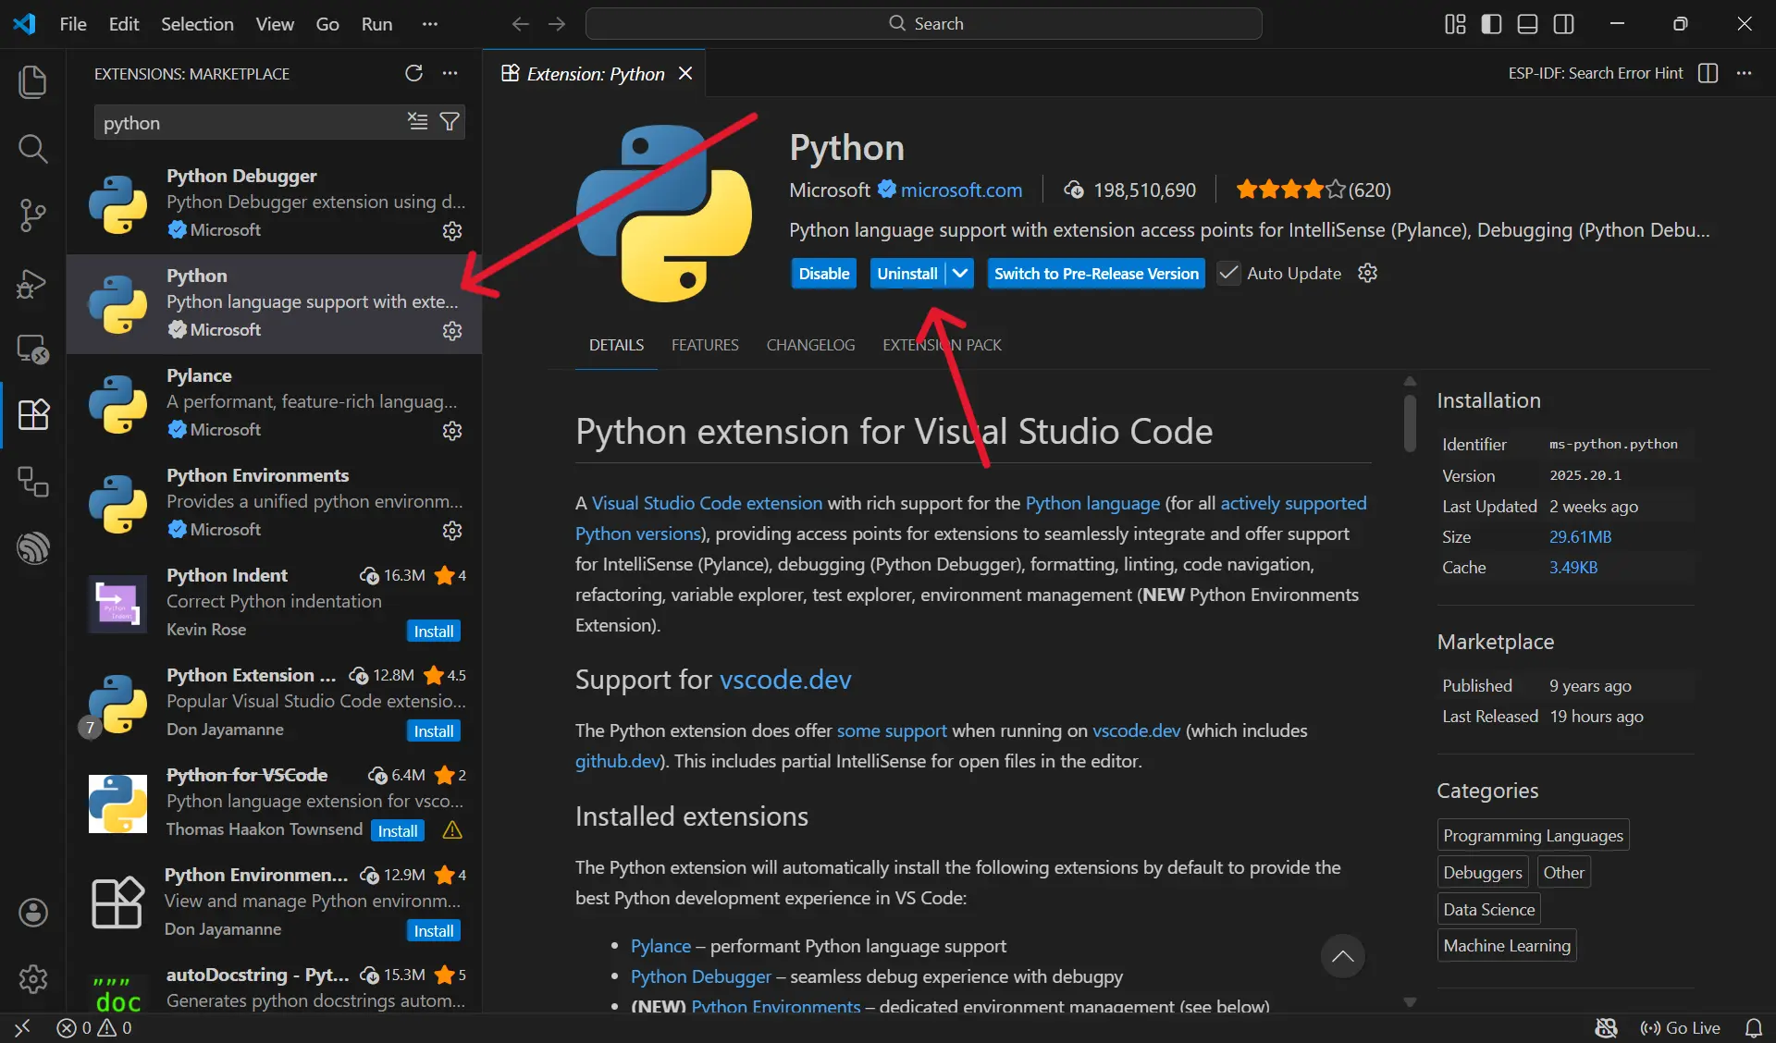Disable the Python extension
The width and height of the screenshot is (1776, 1043).
824,273
